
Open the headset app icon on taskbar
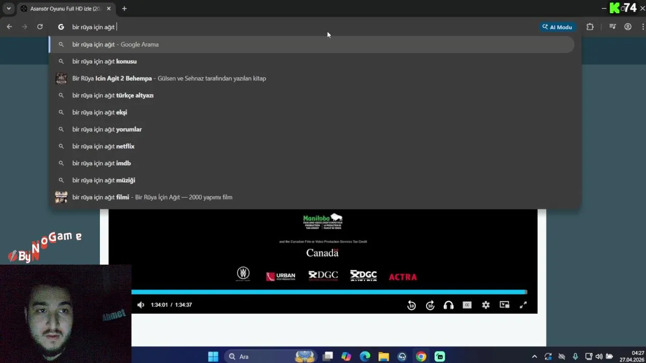pyautogui.click(x=402, y=356)
